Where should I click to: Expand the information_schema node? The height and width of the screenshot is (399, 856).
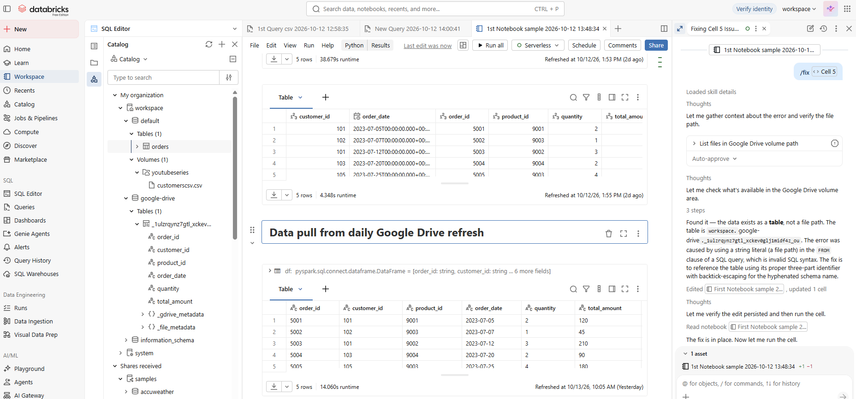[x=126, y=340]
